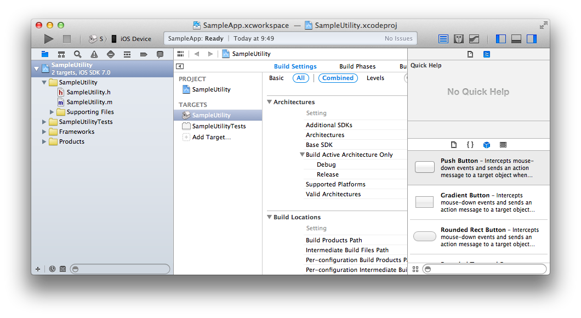Click the navigator filter field
Screen dimensions: 581x318
(120, 269)
